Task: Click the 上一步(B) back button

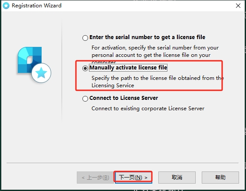Action: (95, 178)
